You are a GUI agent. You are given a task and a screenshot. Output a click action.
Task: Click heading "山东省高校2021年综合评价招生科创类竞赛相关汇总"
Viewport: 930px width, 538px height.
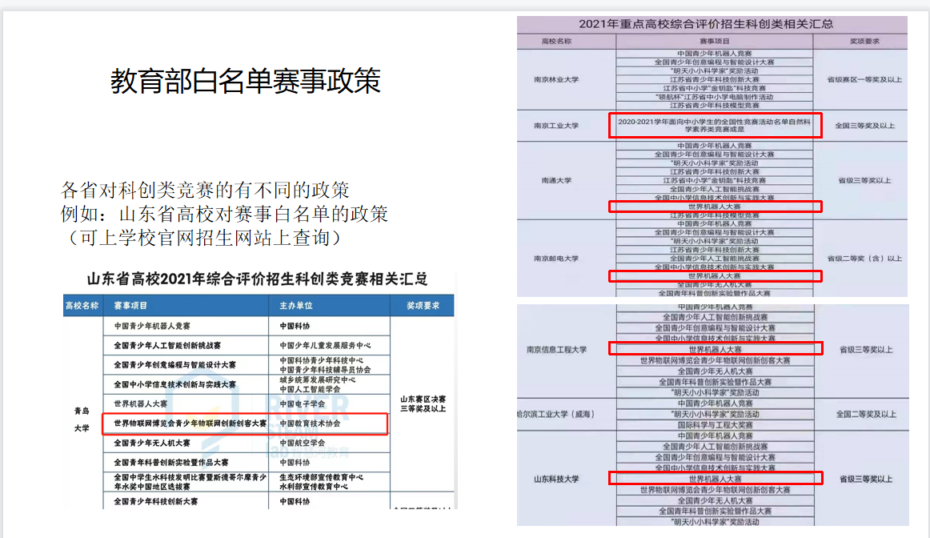point(258,279)
